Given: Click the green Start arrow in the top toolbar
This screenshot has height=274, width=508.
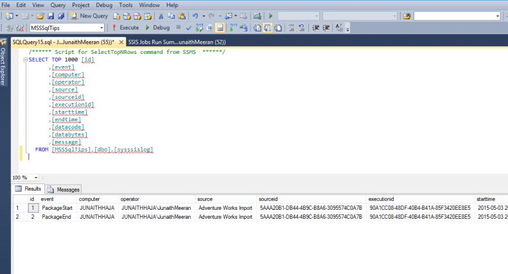Looking at the screenshot, I should click(x=270, y=16).
